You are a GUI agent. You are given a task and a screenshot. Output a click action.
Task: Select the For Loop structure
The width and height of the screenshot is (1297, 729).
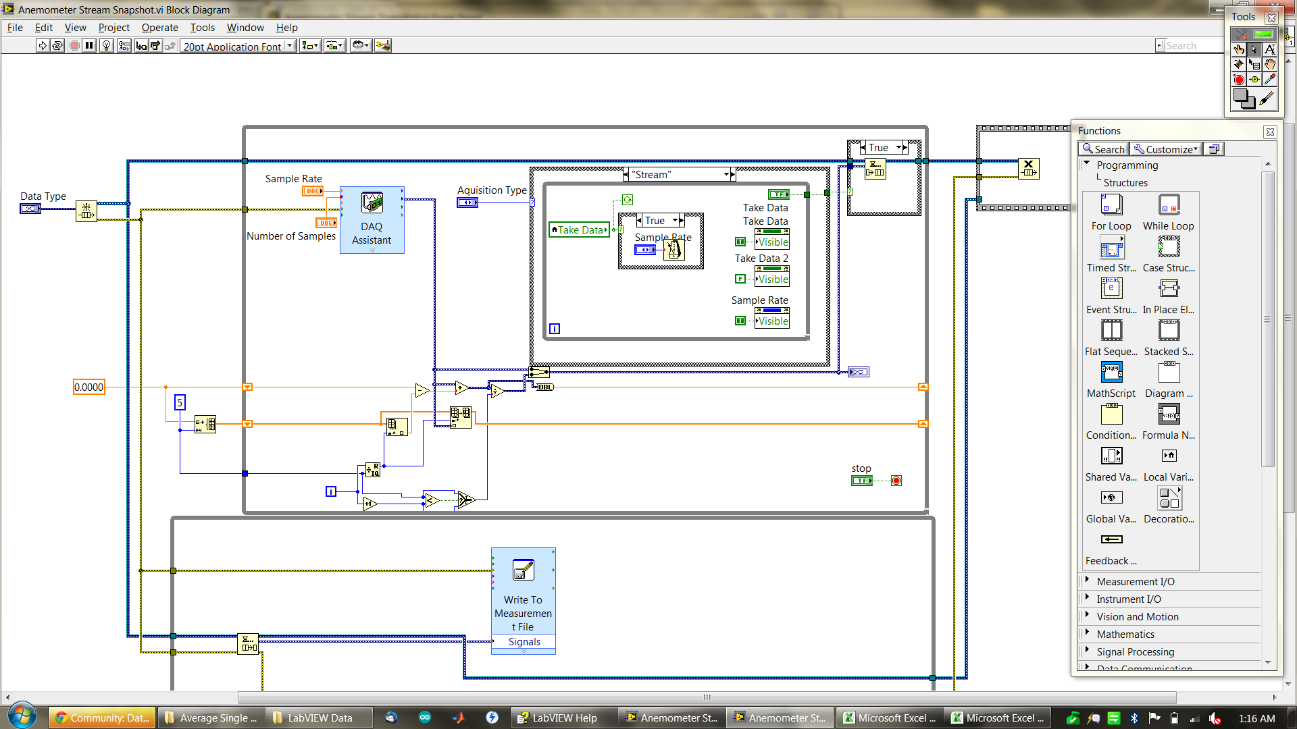coord(1111,205)
